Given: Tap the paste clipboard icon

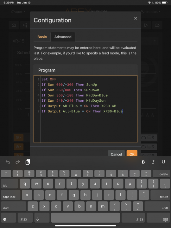Looking at the screenshot, I should [28, 162].
